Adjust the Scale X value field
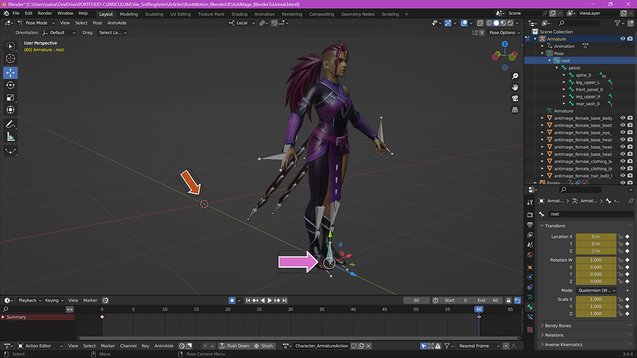The width and height of the screenshot is (637, 358). (x=595, y=300)
